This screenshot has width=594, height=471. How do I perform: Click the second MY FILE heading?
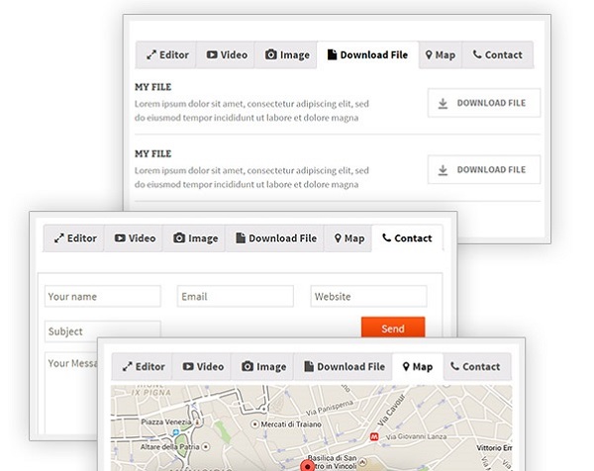coord(153,153)
